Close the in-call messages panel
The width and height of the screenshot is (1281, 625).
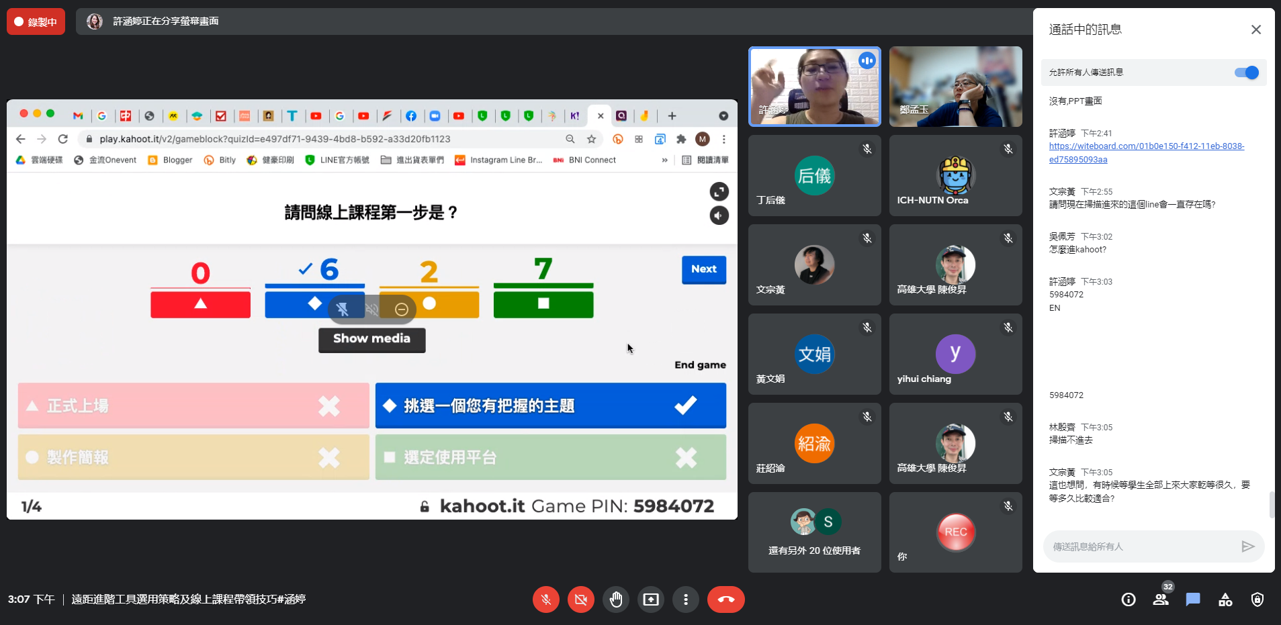point(1256,30)
